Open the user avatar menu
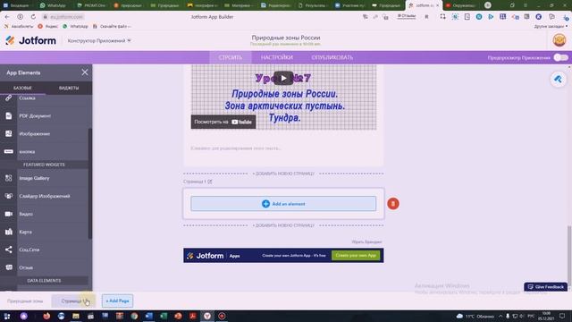 coord(559,40)
